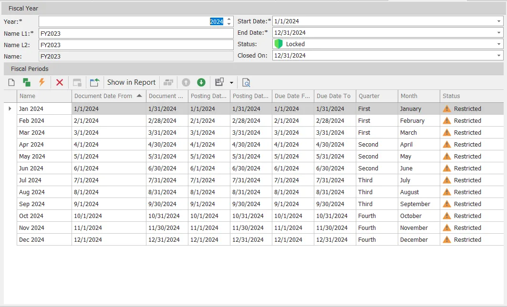Expand the Closed On date dropdown

(x=499, y=56)
